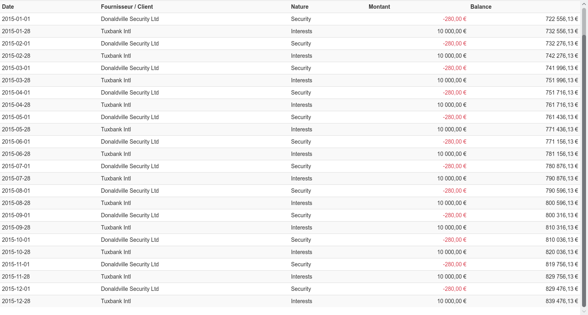This screenshot has width=588, height=315.
Task: Click Interests nature in 2015-12-28 row
Action: 302,301
